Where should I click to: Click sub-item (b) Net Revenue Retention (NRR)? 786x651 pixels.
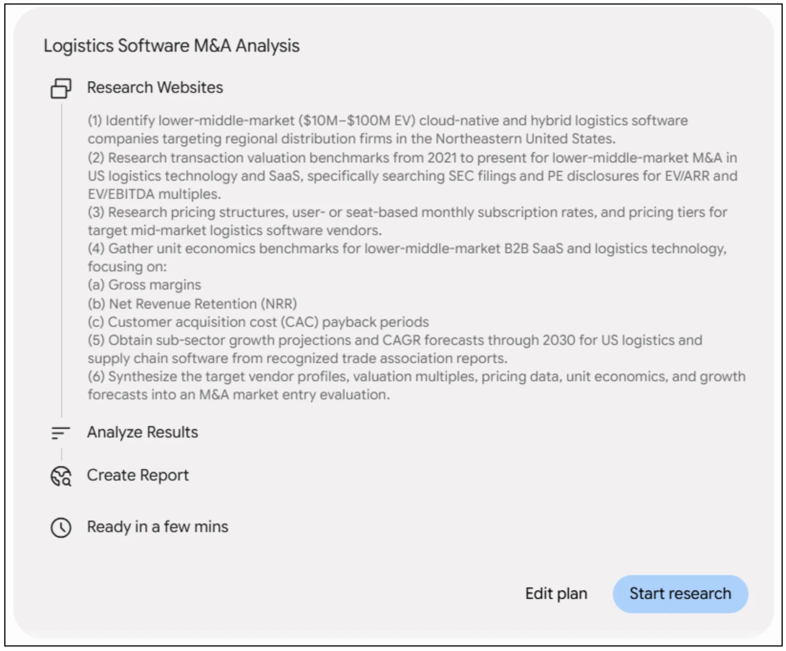coord(192,304)
